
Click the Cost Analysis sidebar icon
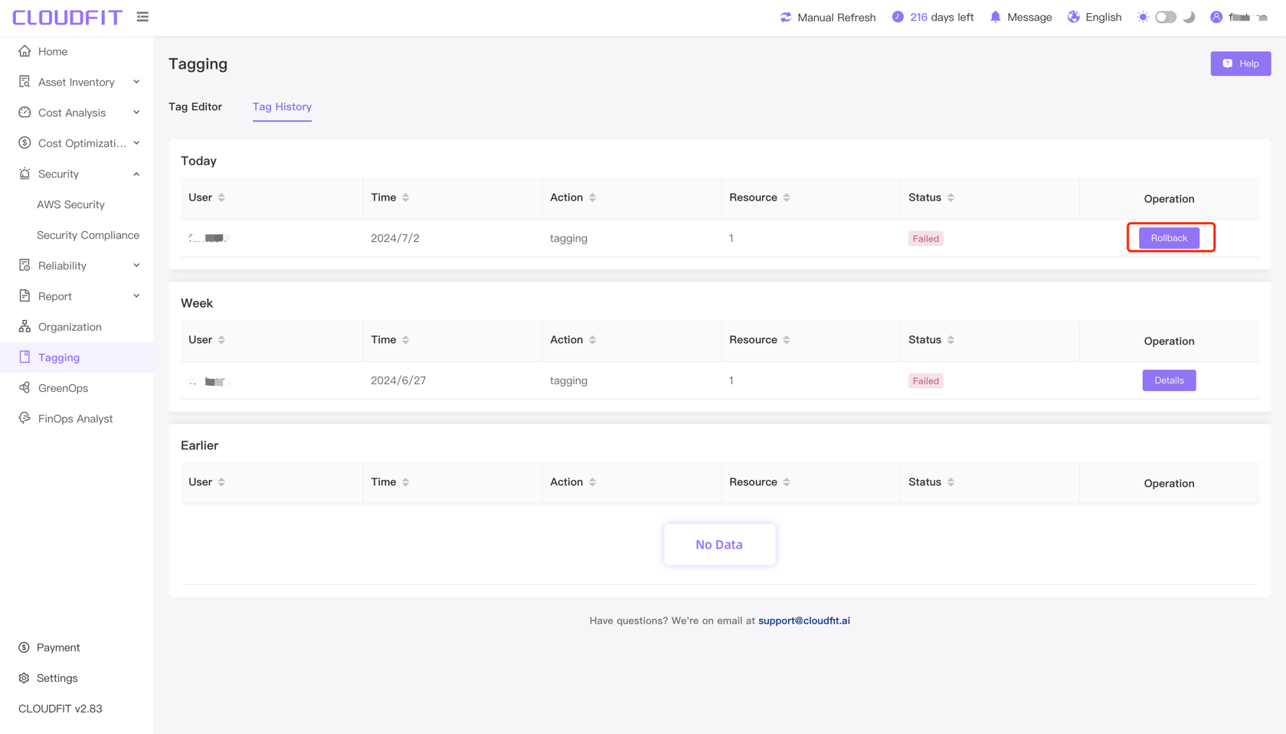25,113
